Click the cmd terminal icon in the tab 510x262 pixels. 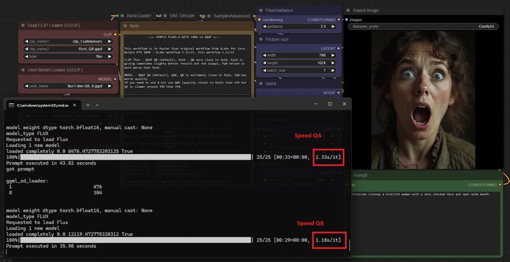tap(11, 105)
